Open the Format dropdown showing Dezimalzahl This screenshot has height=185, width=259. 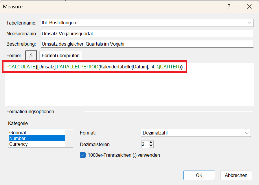(x=195, y=133)
